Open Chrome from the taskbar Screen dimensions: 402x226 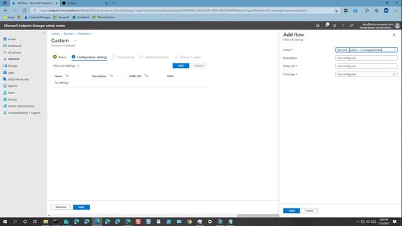[x=190, y=222]
